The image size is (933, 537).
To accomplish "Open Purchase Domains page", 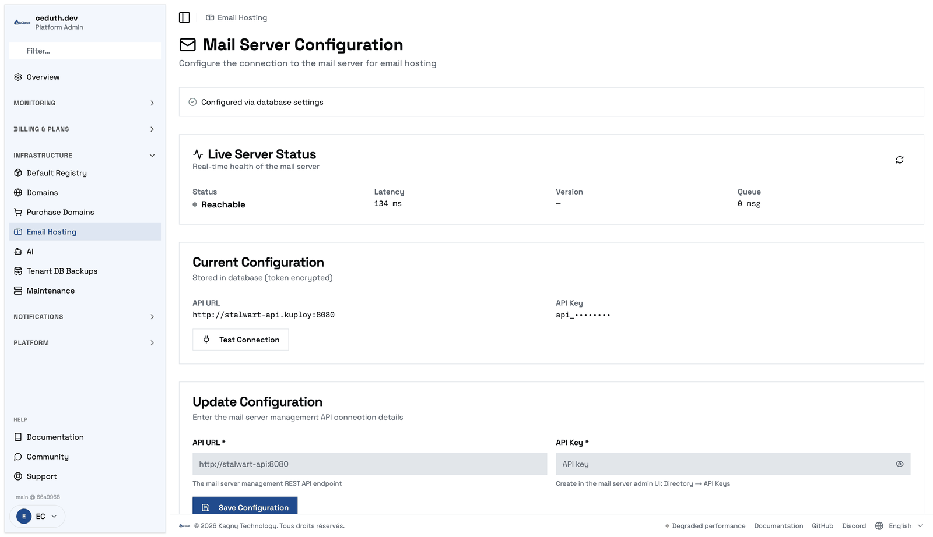I will coord(85,212).
